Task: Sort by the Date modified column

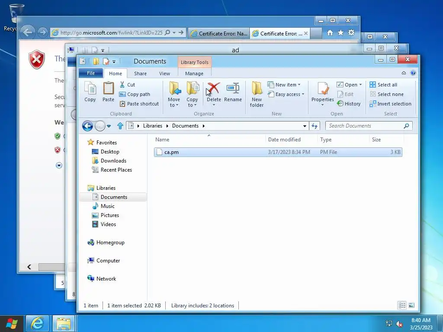Action: pos(291,140)
